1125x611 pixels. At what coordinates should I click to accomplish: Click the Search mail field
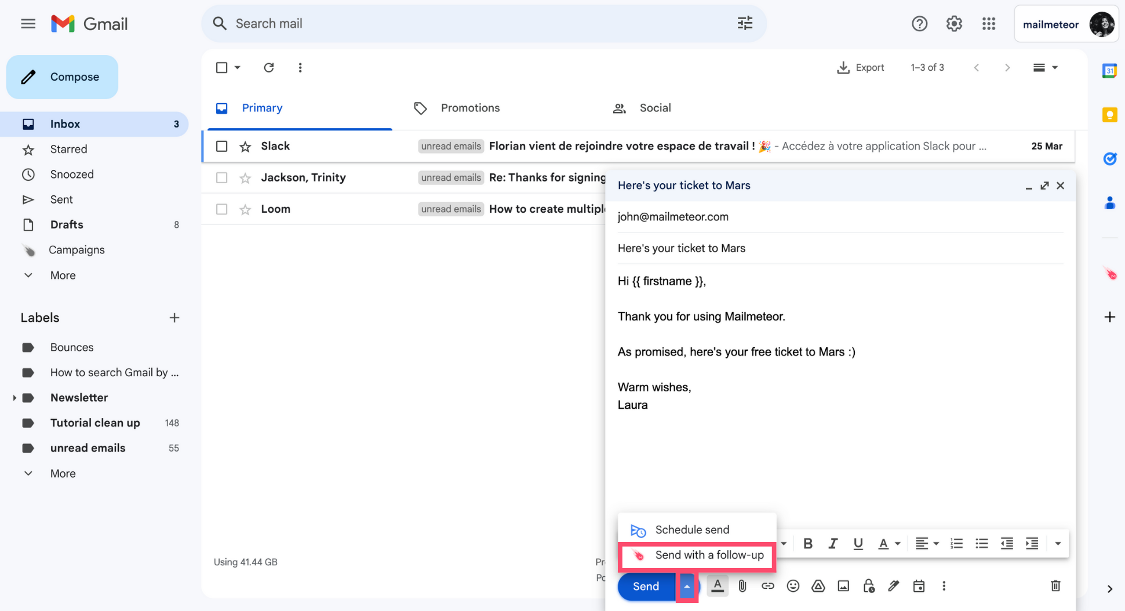484,24
